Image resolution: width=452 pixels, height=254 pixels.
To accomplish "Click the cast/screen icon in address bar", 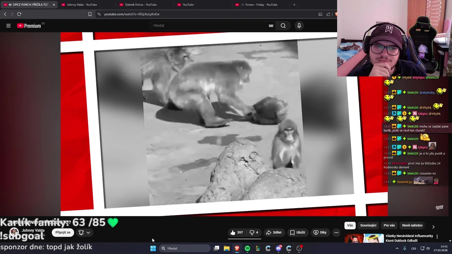I will (320, 14).
